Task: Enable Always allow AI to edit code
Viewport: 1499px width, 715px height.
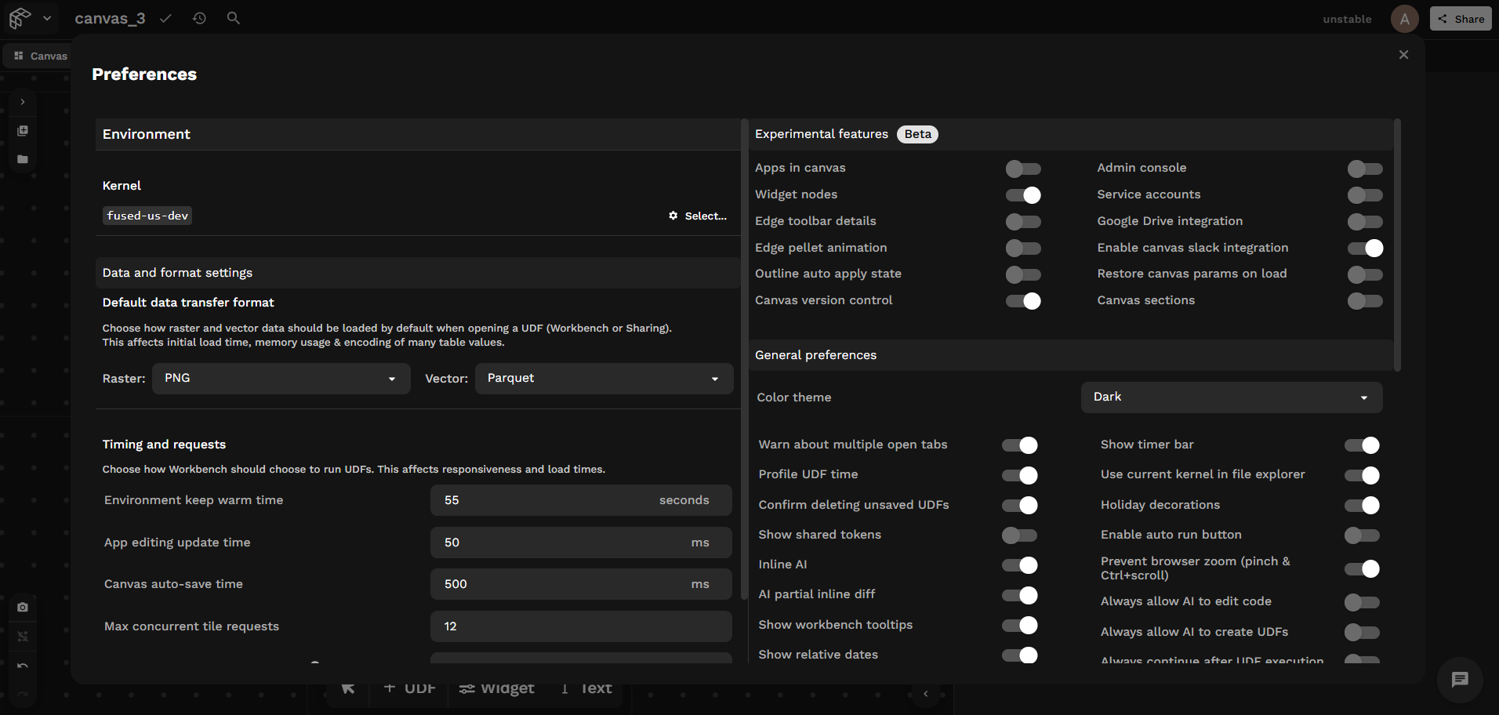Action: 1362,602
